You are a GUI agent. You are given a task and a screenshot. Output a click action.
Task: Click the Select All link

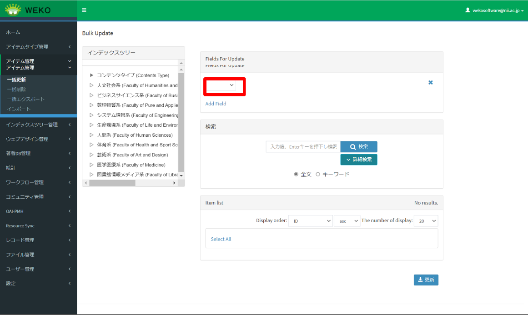221,239
